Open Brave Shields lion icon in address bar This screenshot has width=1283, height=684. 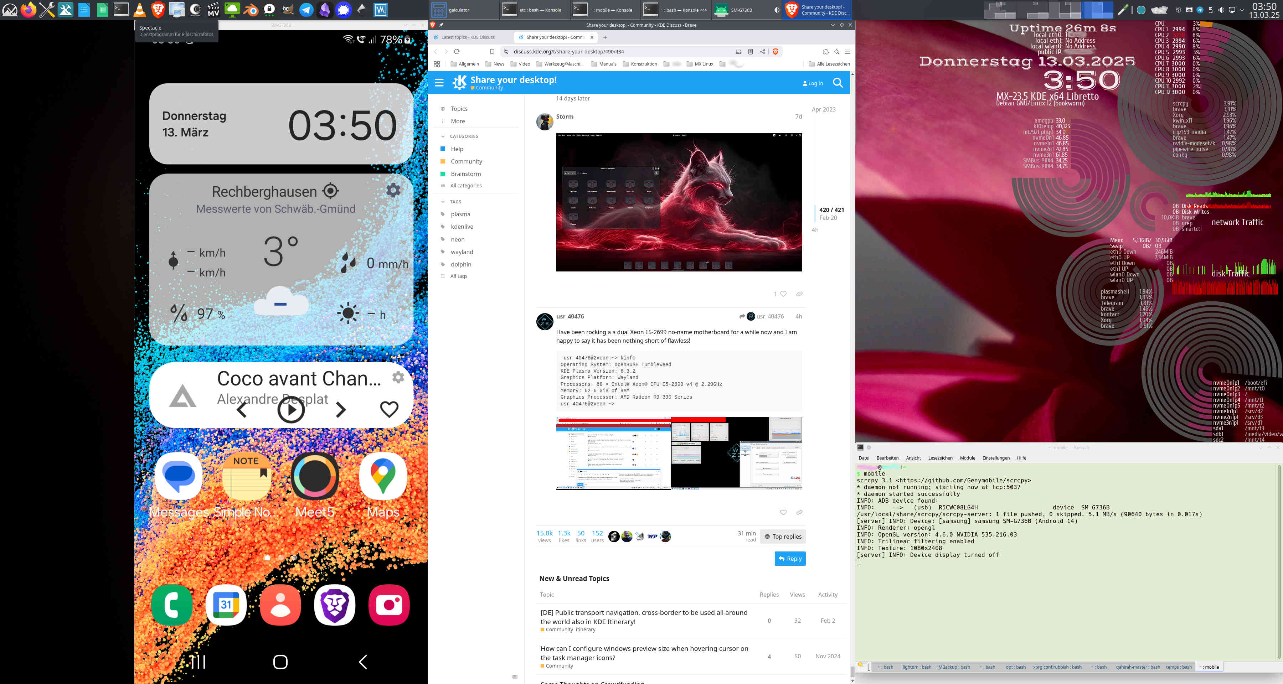(775, 51)
